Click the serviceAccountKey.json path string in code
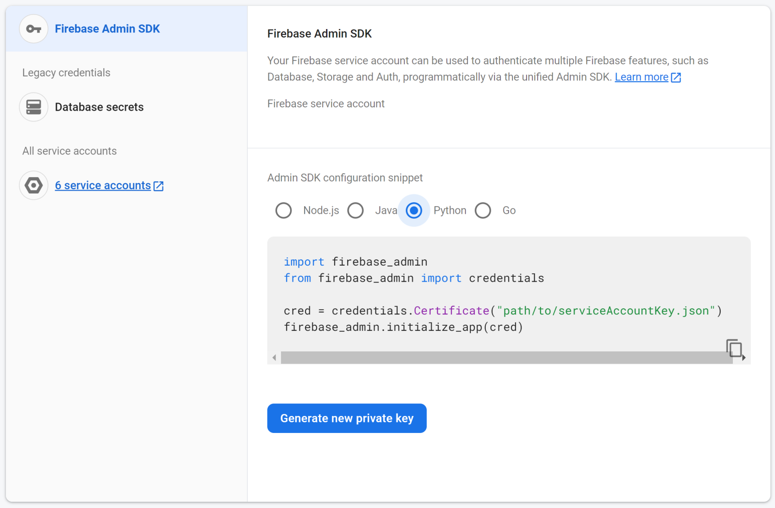This screenshot has height=508, width=775. pos(605,311)
